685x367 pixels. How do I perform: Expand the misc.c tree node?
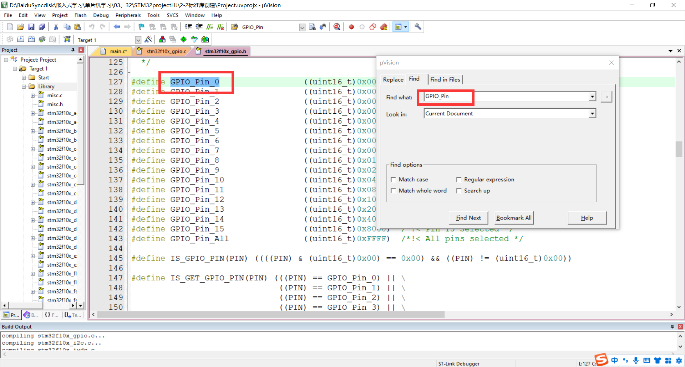click(33, 95)
